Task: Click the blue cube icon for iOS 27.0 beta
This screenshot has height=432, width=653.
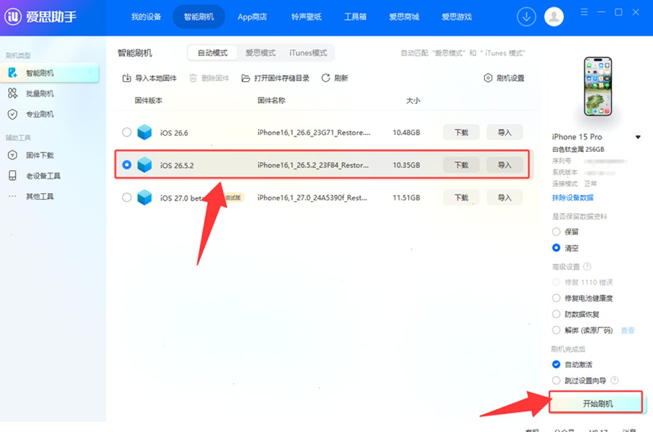Action: coord(145,198)
